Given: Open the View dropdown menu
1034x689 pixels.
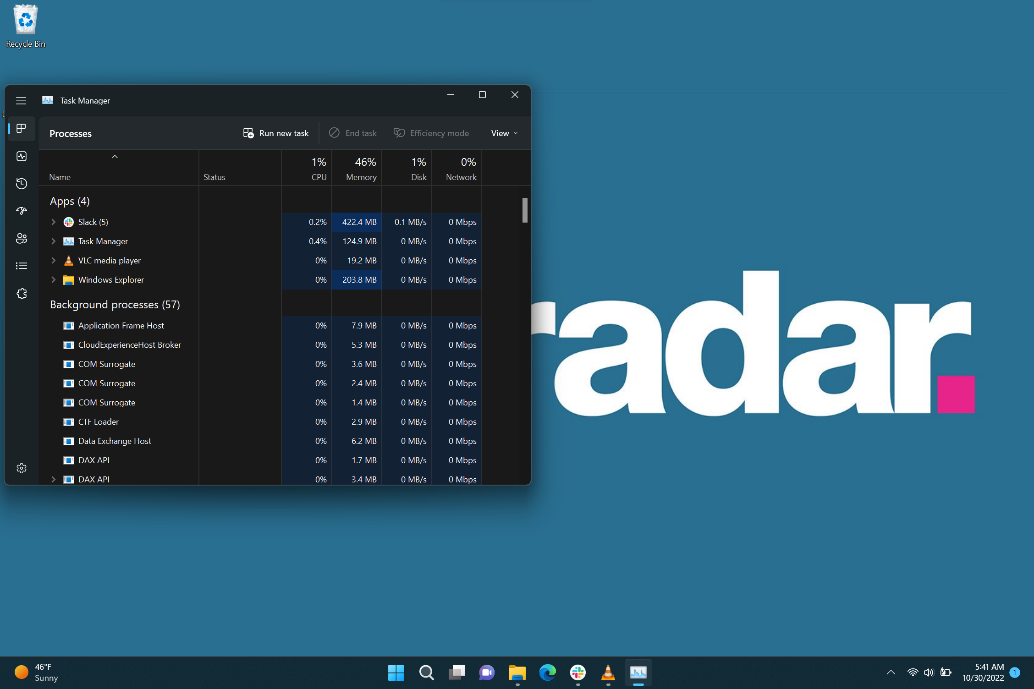Looking at the screenshot, I should (503, 133).
